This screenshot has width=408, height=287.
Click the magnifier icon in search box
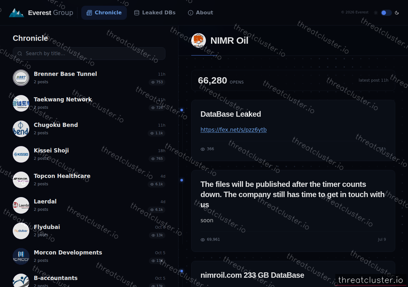pos(20,54)
